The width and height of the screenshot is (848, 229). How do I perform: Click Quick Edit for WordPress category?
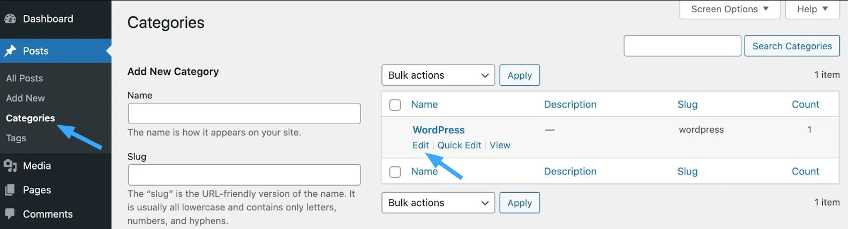pos(459,146)
